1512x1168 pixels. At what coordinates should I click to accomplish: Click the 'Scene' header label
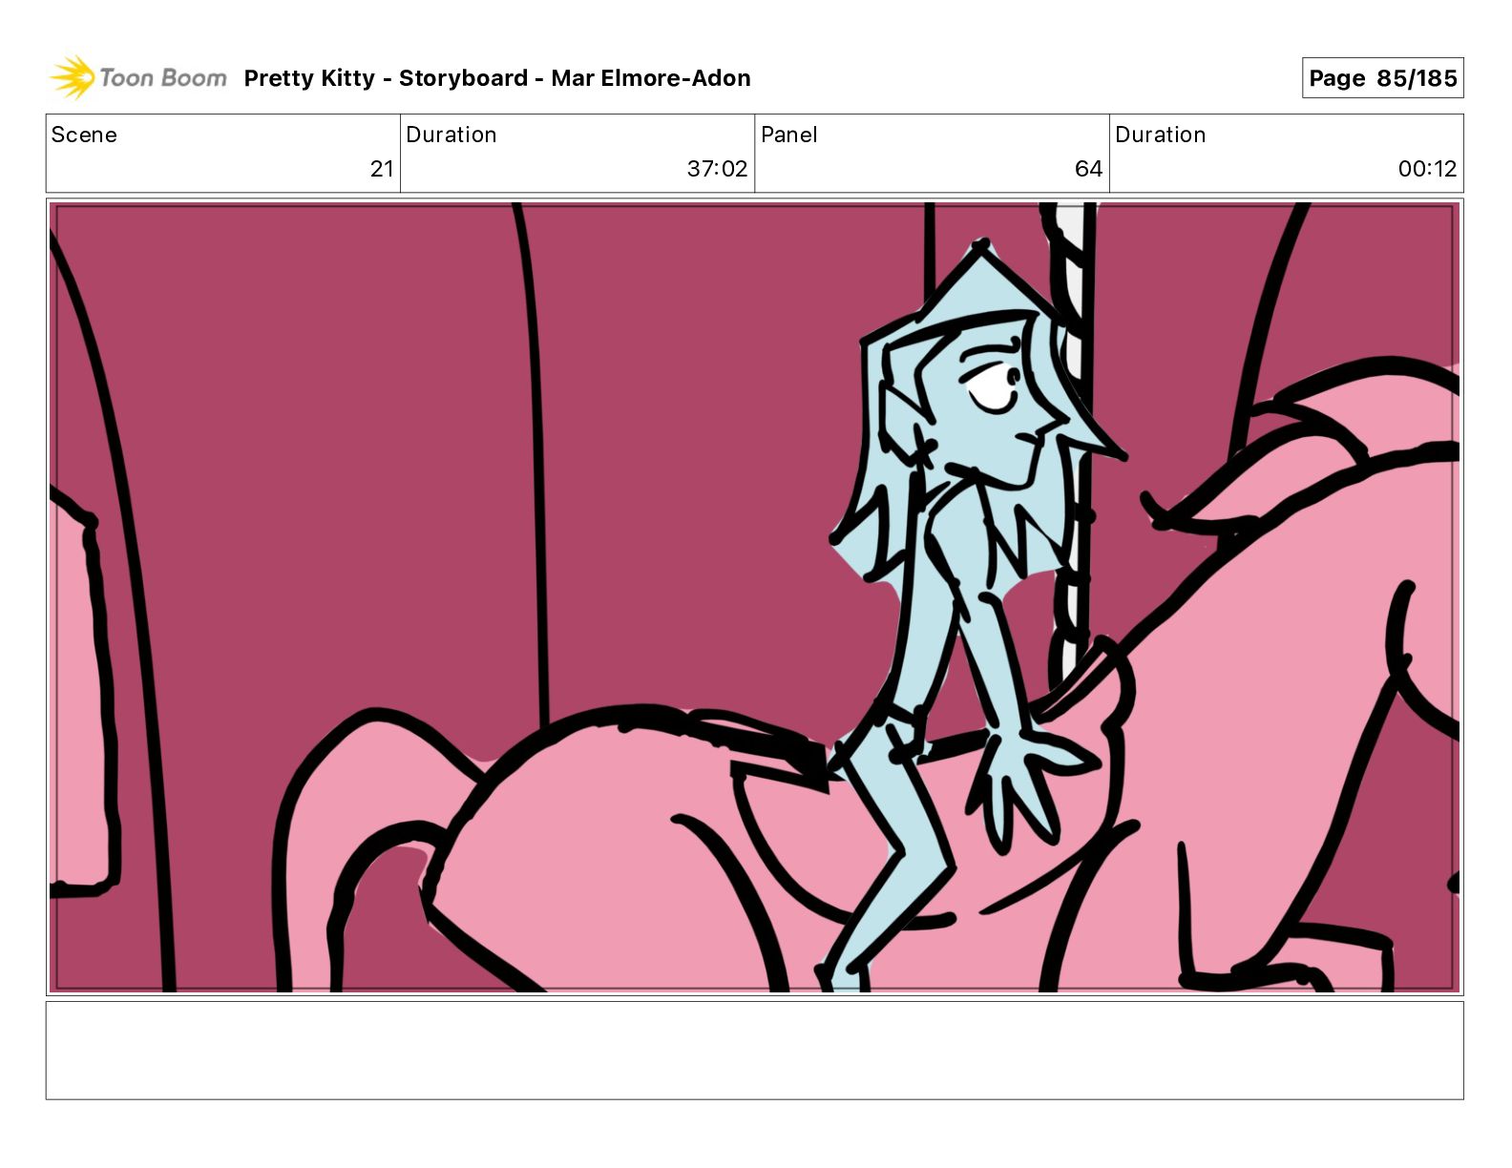coord(84,135)
